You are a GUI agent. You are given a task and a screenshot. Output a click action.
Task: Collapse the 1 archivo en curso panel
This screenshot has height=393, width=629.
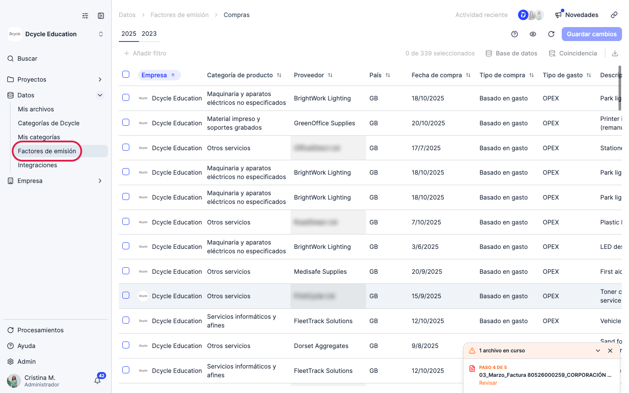598,351
